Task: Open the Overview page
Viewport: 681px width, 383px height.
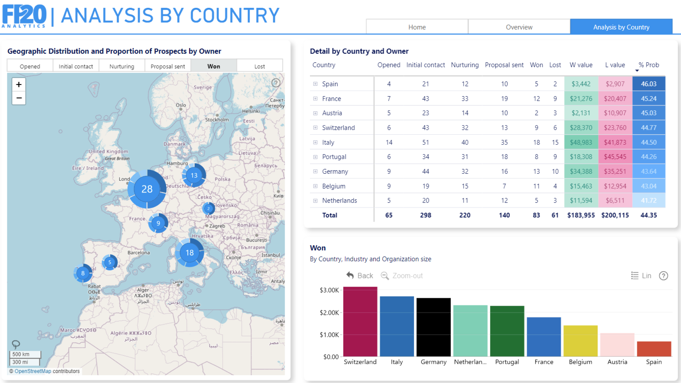Action: pos(519,27)
